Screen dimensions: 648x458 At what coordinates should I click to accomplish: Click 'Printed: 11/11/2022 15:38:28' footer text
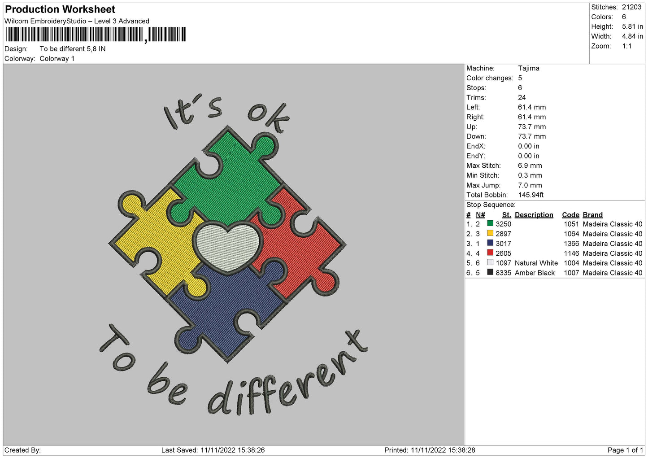[x=430, y=450]
